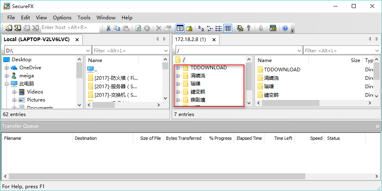Click the Enter host input field

70,27
